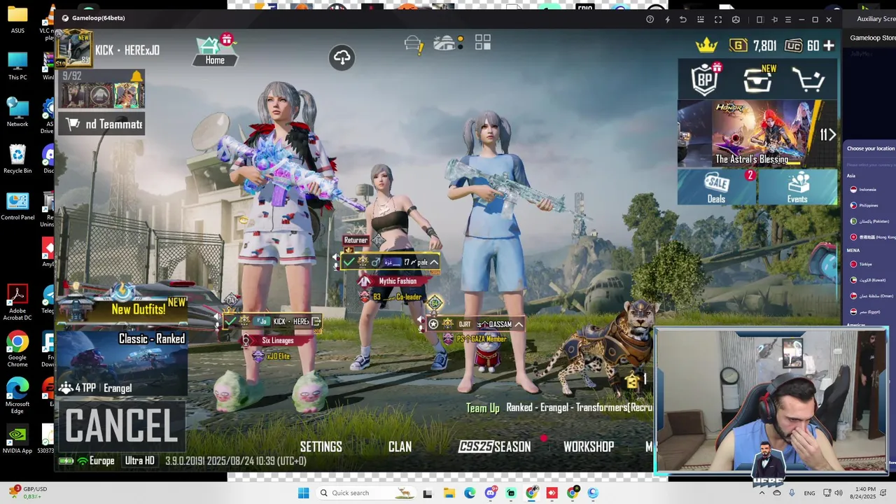Open C9S25 SEASON in bottom menu

click(x=495, y=447)
